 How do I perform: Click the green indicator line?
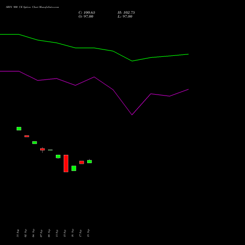coord(94,48)
